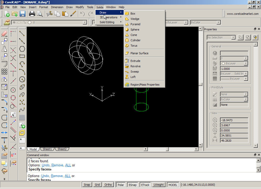261x189 pixels.
Task: Click the Linewidth value field showing 1.0000
Action: point(234,69)
